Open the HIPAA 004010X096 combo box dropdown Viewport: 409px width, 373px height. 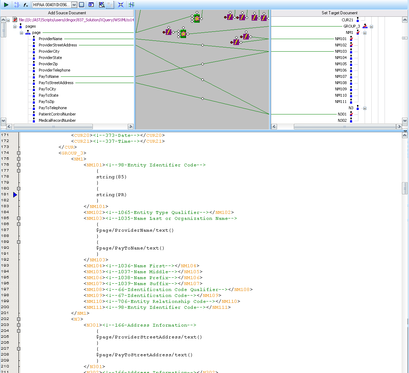tap(74, 5)
